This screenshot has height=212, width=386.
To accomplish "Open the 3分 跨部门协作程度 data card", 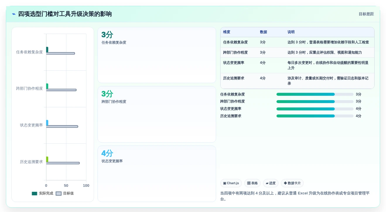I will click(157, 114).
